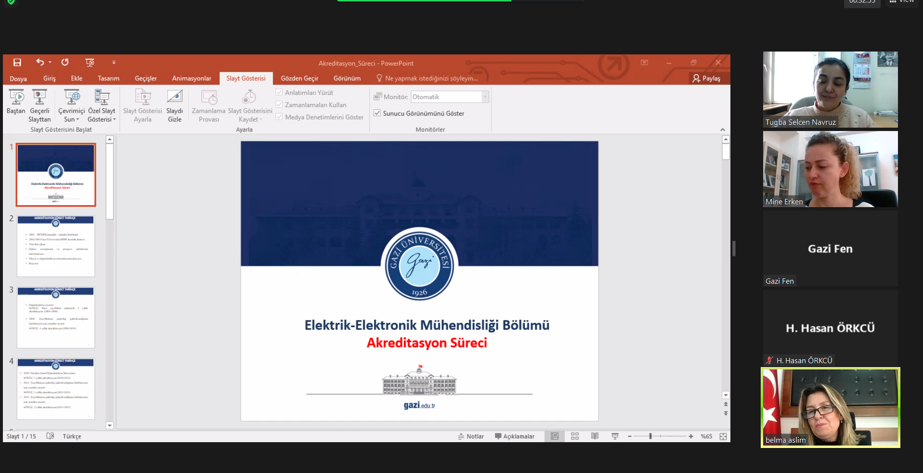Screen dimensions: 923x473
Task: Click the Redo/Repeat icon
Action: coord(65,62)
